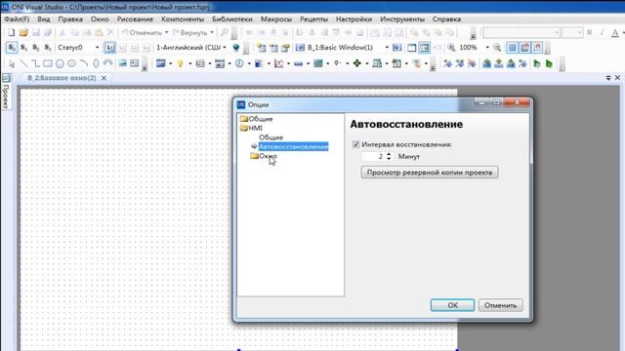Open the Правка menu
Screen dimensions: 625x351
coord(70,19)
